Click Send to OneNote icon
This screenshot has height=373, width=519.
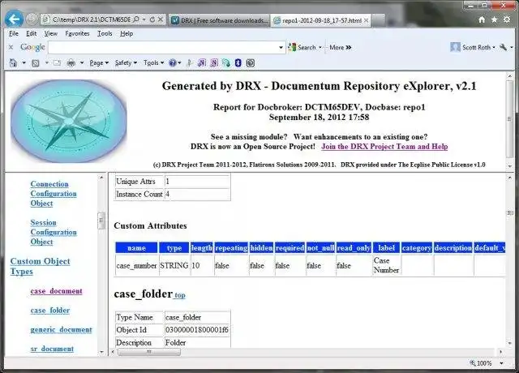coord(202,63)
